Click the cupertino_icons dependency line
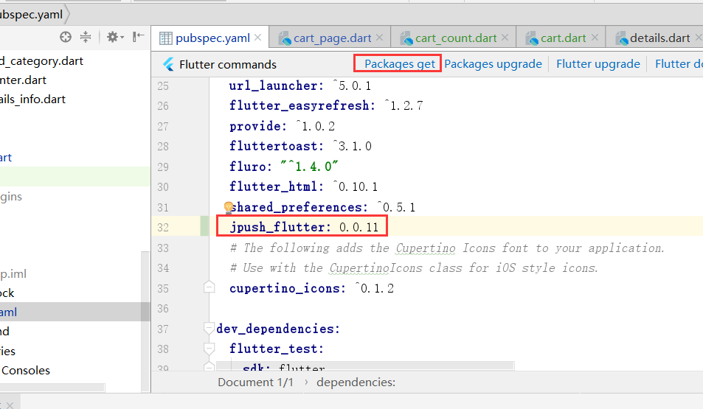The width and height of the screenshot is (703, 409). point(311,288)
